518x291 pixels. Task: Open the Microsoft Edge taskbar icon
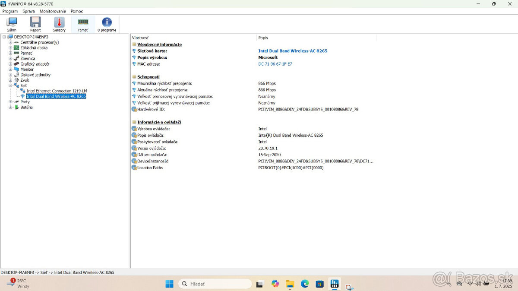(304, 284)
